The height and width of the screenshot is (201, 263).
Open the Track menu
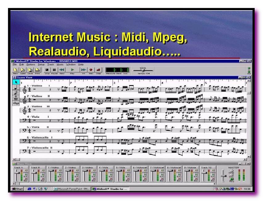51,64
